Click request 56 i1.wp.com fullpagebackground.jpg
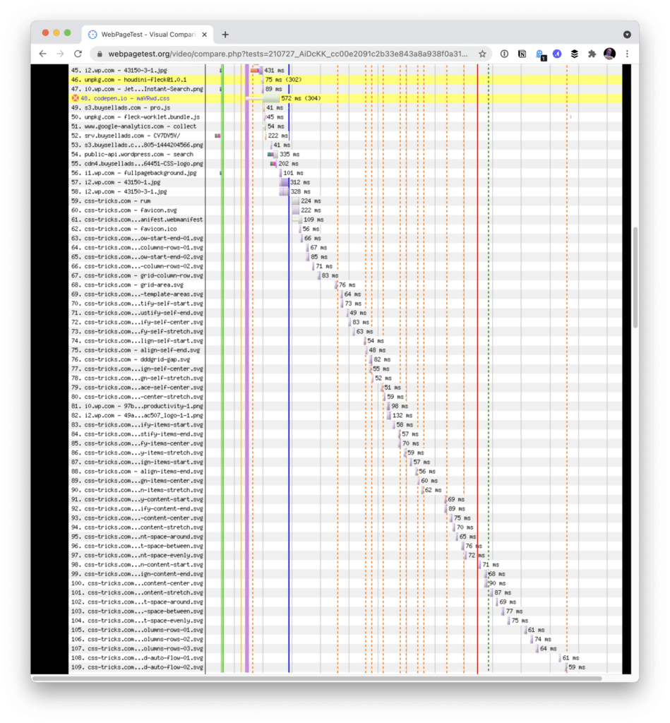This screenshot has height=723, width=670. (133, 173)
